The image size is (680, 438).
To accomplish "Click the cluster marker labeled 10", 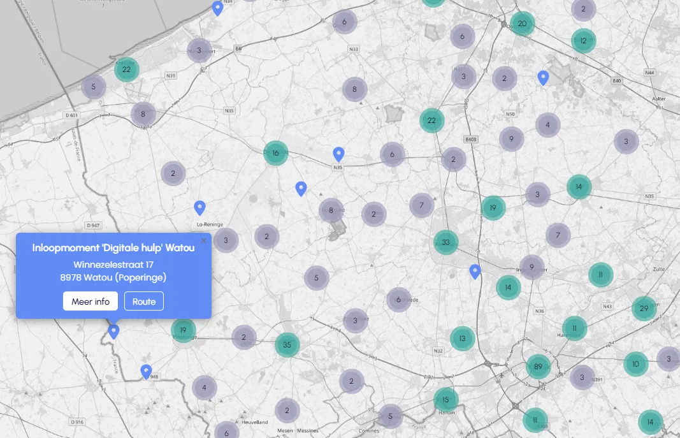I will point(635,364).
